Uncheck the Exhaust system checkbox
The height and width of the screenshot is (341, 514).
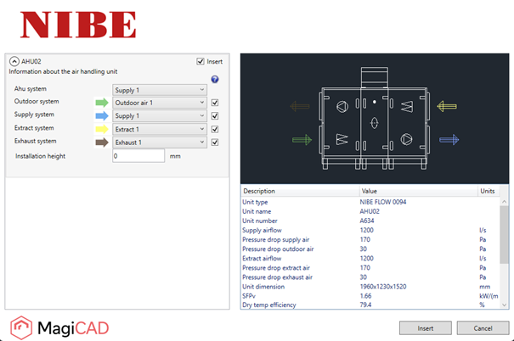pos(215,143)
